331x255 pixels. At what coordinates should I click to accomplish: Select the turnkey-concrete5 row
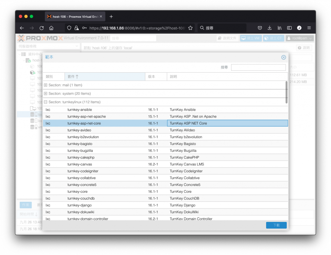click(x=165, y=185)
